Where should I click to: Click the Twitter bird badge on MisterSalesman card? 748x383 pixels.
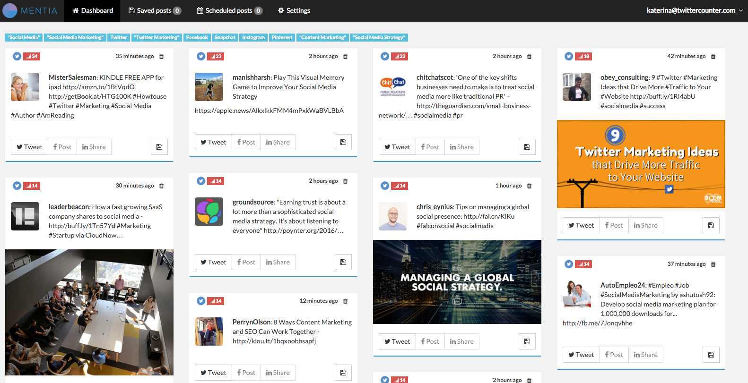coord(17,56)
